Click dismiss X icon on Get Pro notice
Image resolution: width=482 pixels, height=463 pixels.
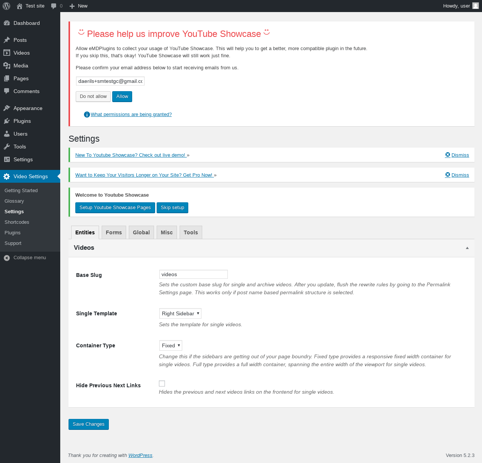[448, 175]
